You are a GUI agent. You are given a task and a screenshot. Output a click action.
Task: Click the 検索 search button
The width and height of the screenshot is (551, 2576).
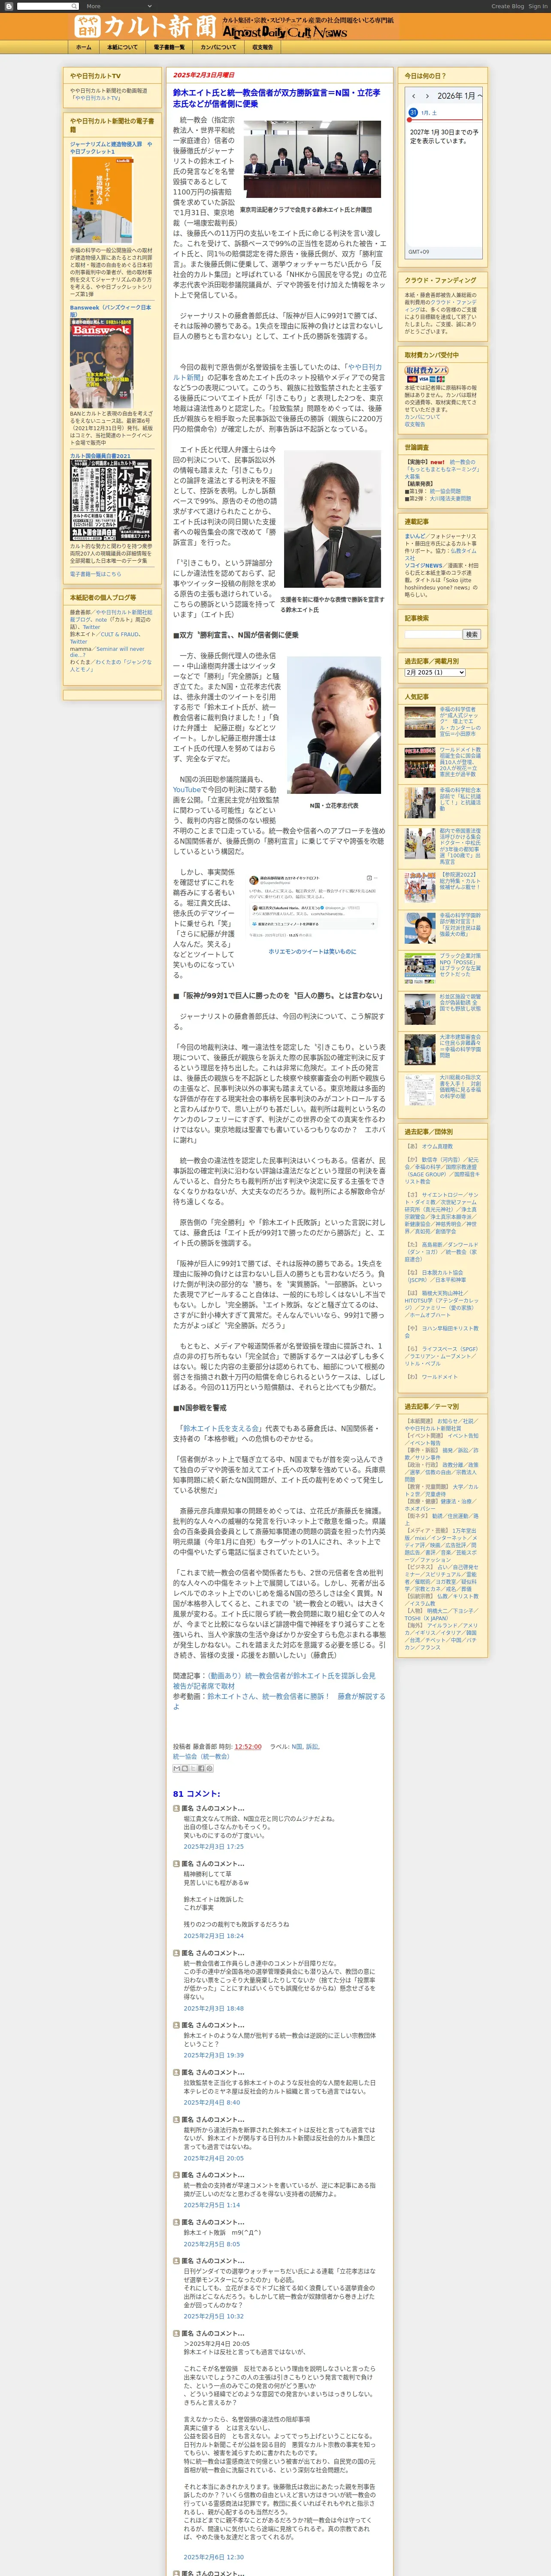click(x=471, y=634)
